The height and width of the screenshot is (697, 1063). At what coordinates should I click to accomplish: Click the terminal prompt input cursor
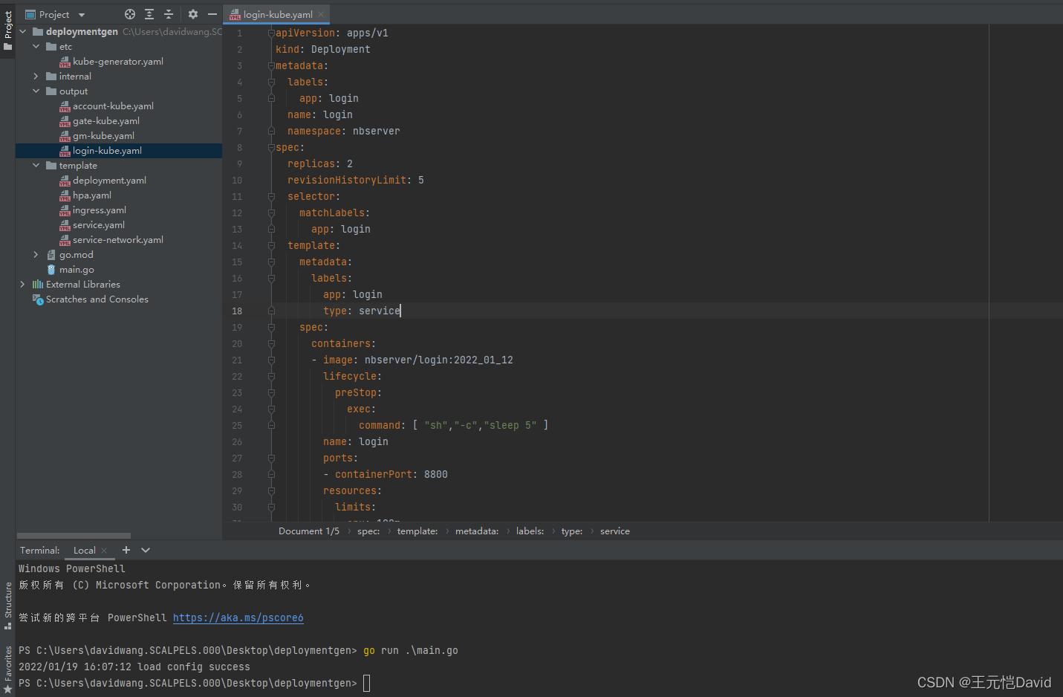tap(366, 683)
